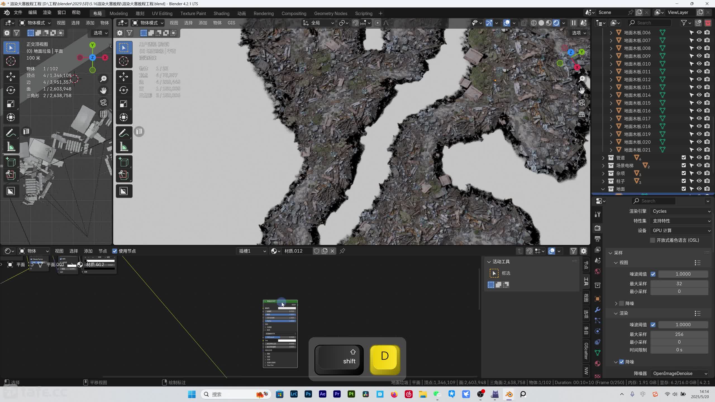Collapse the 地面 collection
Viewport: 715px width, 402px height.
[x=603, y=189]
